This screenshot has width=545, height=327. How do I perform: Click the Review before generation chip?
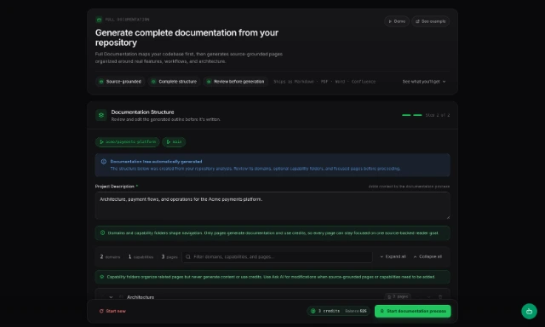pos(236,82)
